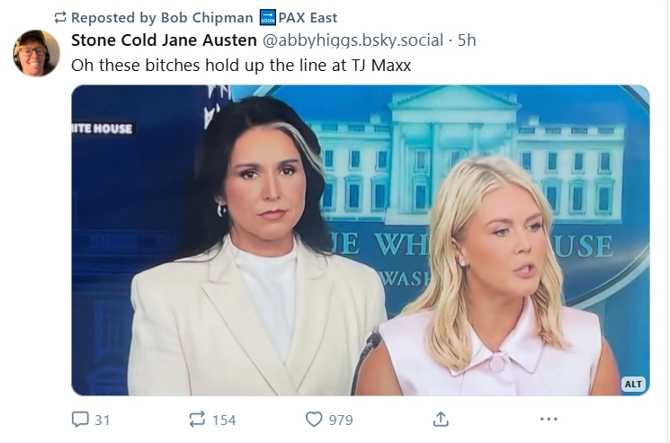The width and height of the screenshot is (670, 443).
Task: Click the 5h timestamp link
Action: 467,40
